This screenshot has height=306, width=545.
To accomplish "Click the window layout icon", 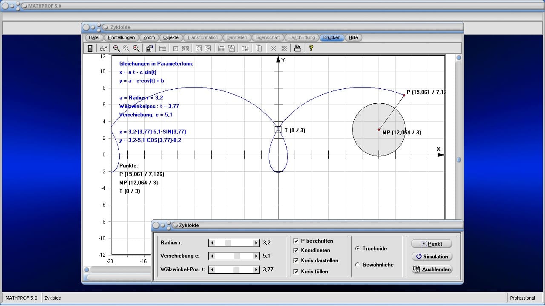I will pyautogui.click(x=162, y=48).
